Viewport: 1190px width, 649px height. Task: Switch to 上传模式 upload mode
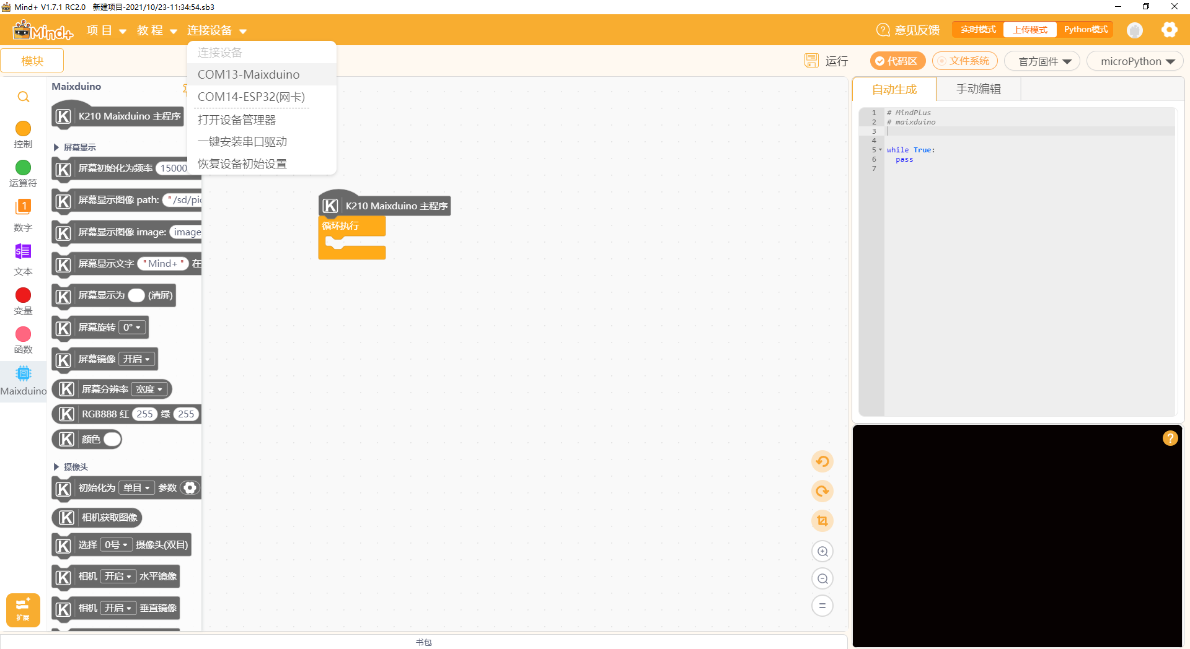[x=1030, y=30]
